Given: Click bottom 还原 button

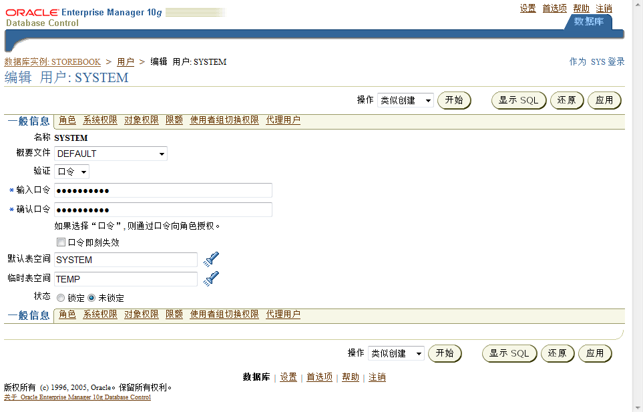Looking at the screenshot, I should 558,353.
